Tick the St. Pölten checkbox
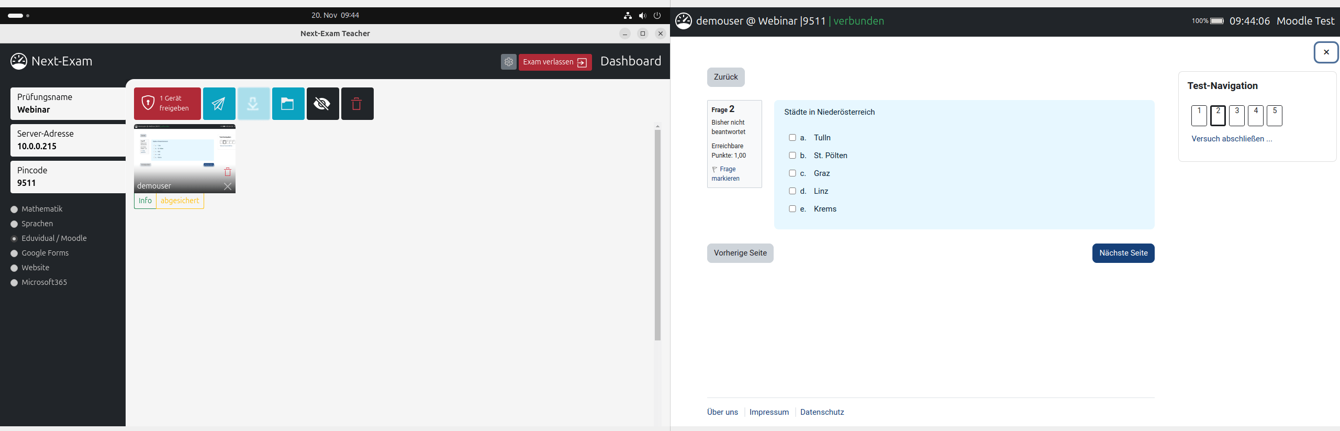 pos(792,156)
